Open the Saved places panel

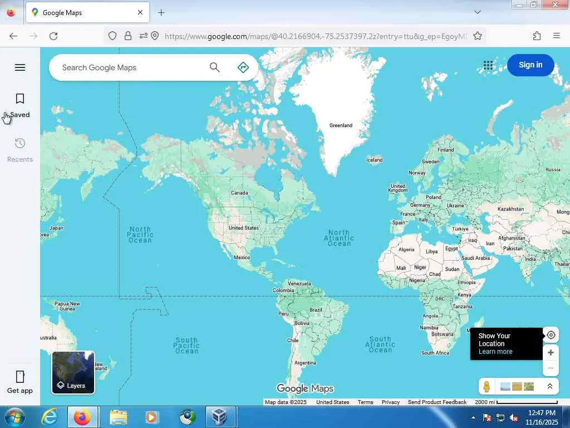[x=20, y=105]
